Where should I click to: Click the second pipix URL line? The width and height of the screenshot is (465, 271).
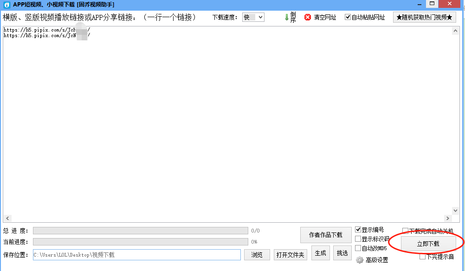[46, 35]
